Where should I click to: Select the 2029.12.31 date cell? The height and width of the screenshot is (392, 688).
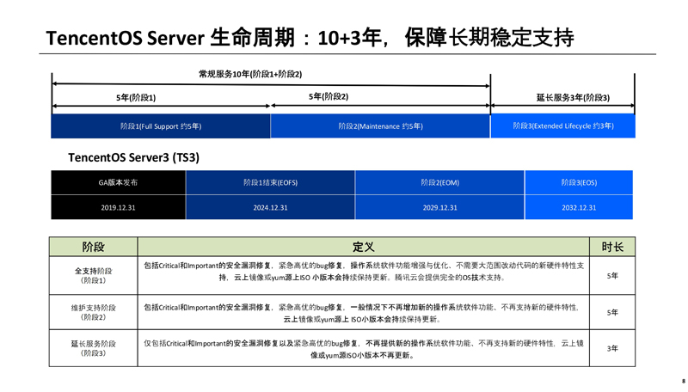439,207
